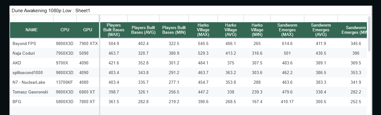This screenshot has height=115, width=381.
Task: Select Tomasz Gawronski name cell
Action: click(30, 92)
